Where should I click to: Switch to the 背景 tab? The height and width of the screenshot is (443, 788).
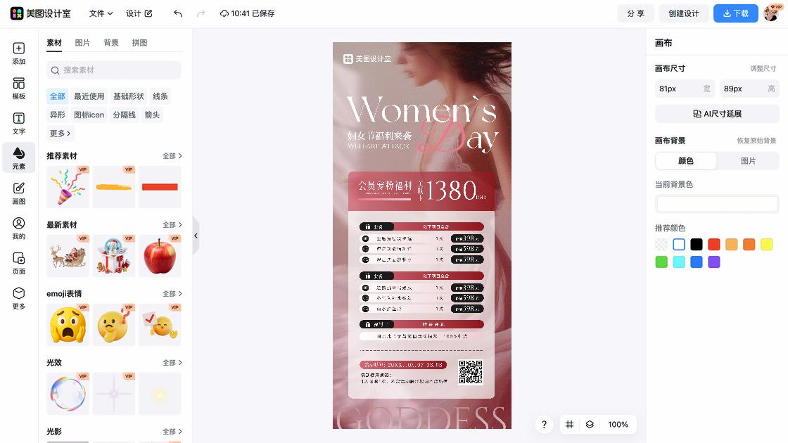click(x=113, y=42)
